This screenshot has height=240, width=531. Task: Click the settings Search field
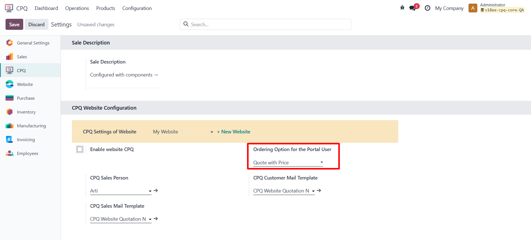tap(265, 24)
